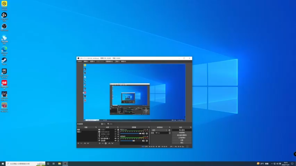Toggle lock of first source row
The height and width of the screenshot is (166, 296).
pos(118,130)
